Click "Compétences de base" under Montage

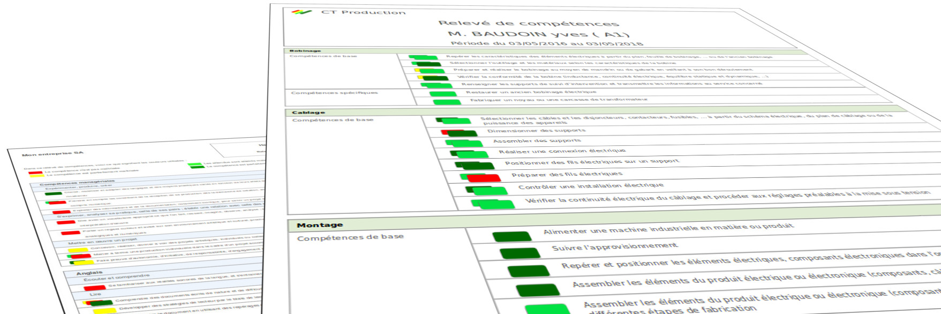[350, 237]
